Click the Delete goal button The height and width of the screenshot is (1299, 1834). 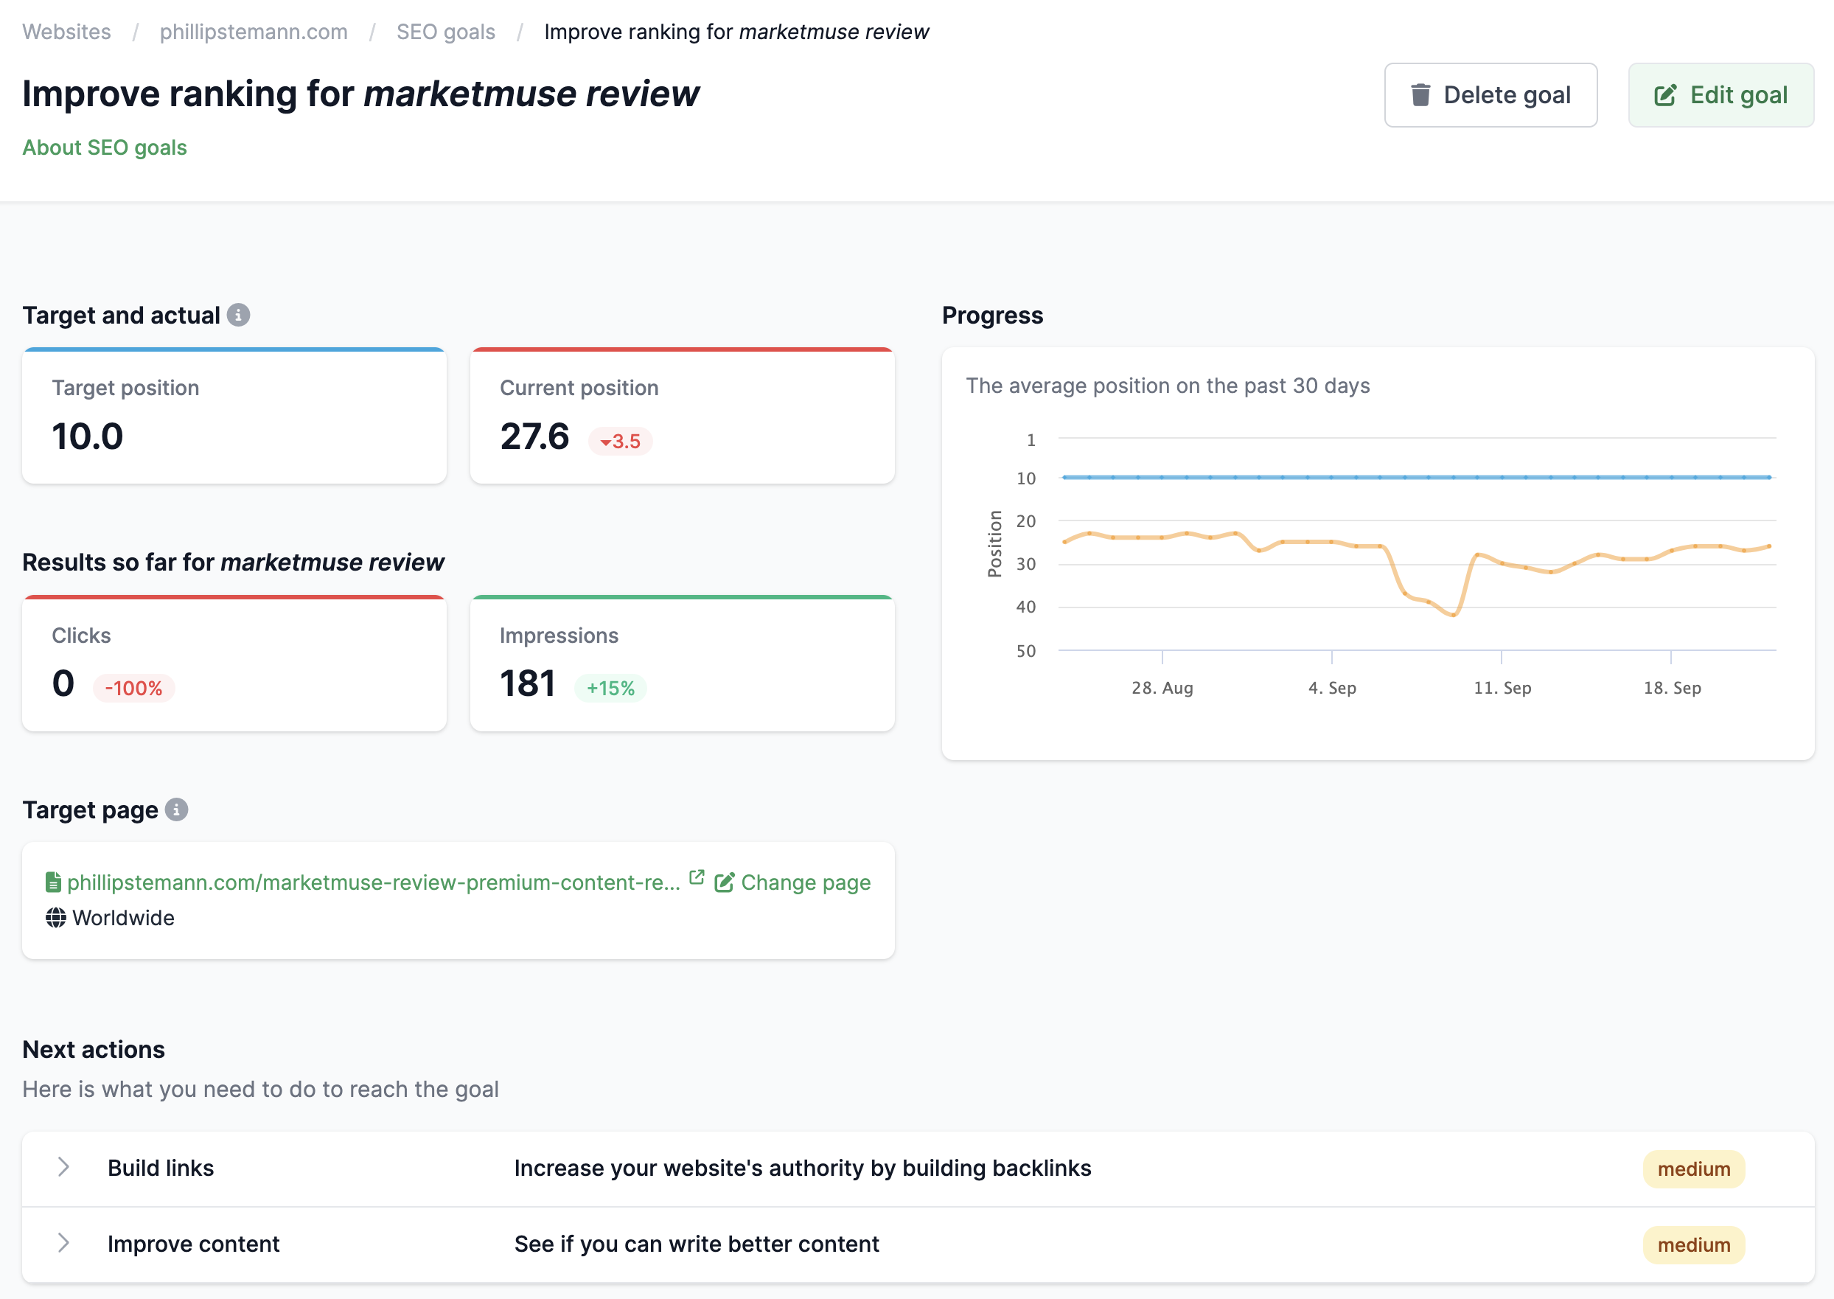tap(1491, 95)
